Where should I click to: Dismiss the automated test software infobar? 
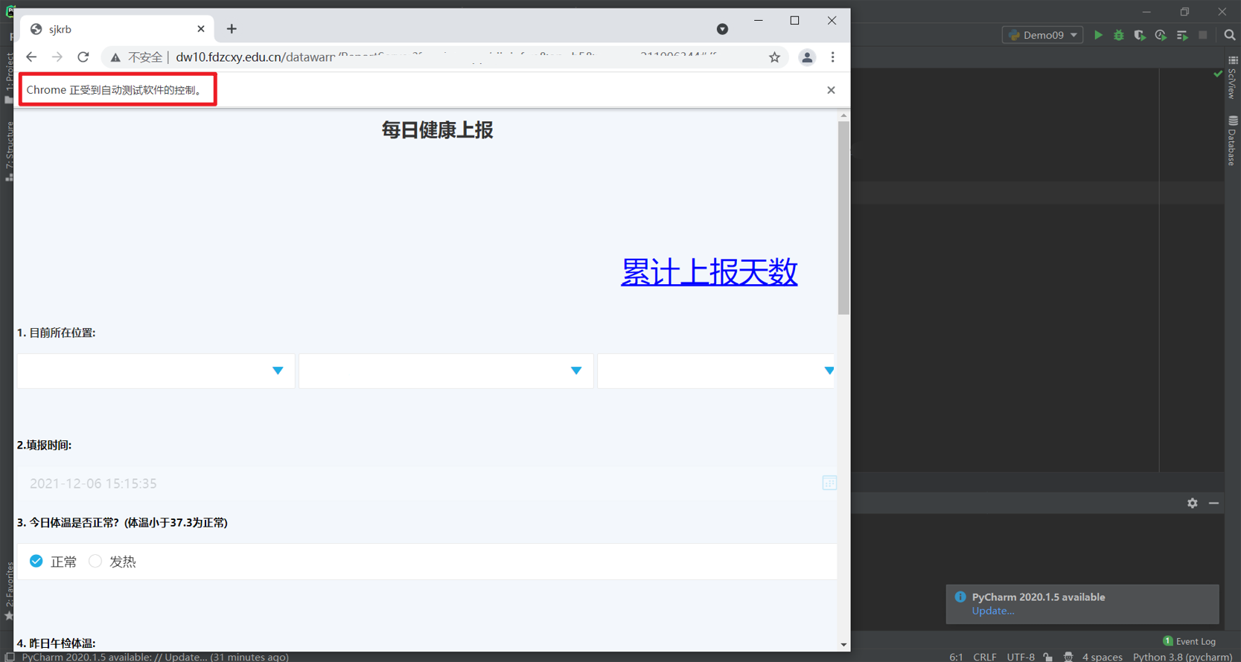point(831,90)
